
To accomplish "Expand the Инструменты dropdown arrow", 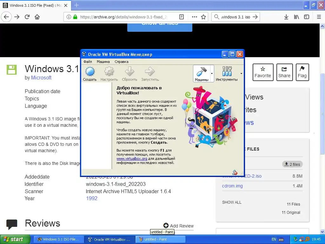I will point(241,73).
